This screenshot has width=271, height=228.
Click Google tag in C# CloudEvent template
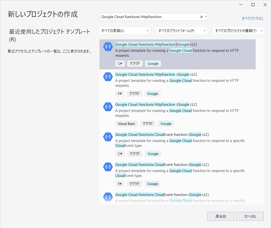click(x=153, y=154)
